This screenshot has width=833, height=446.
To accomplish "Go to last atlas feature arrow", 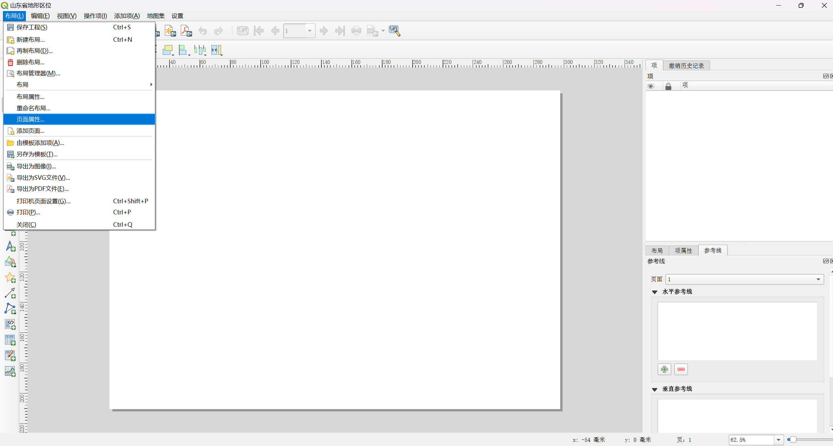I will point(340,31).
